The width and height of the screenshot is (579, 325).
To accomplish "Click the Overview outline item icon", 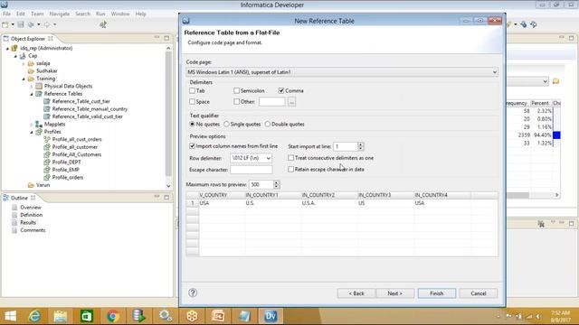I will [14, 208].
